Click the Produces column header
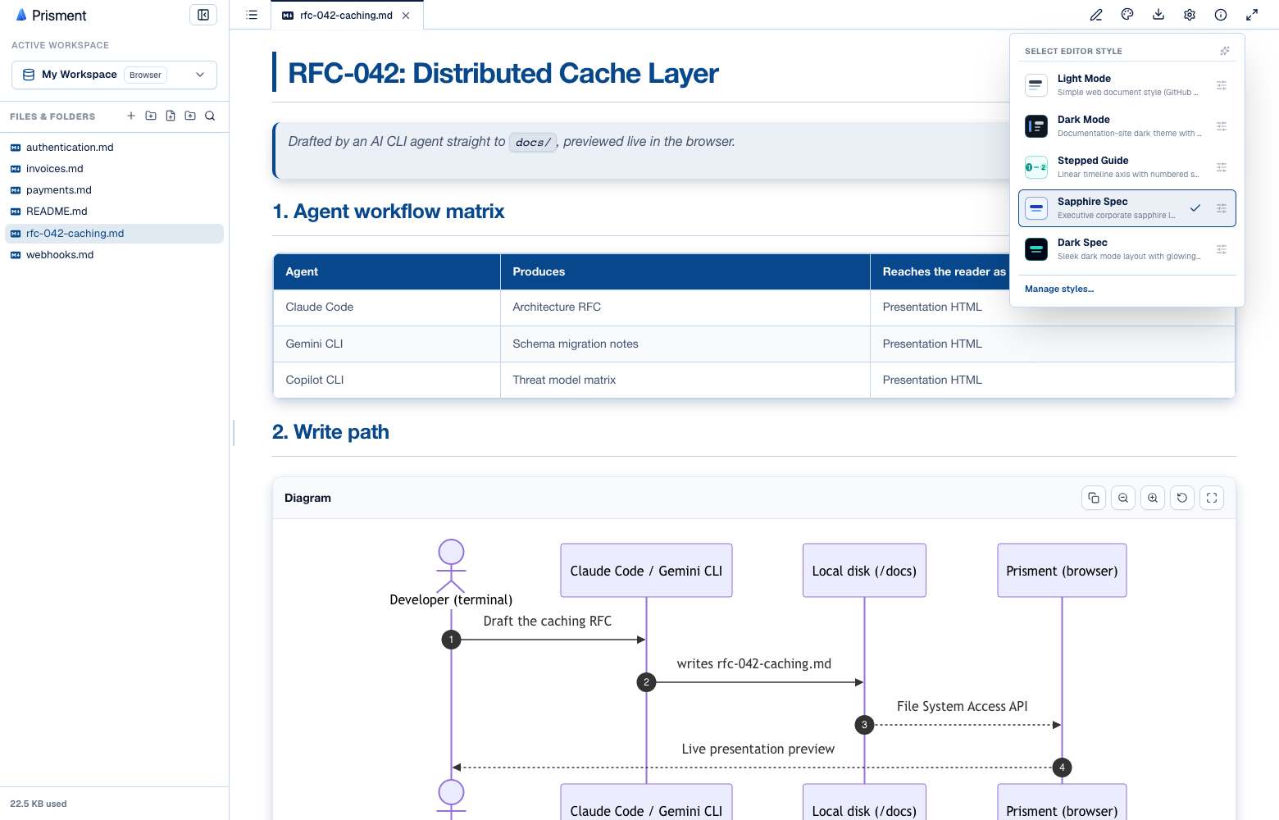 tap(685, 271)
